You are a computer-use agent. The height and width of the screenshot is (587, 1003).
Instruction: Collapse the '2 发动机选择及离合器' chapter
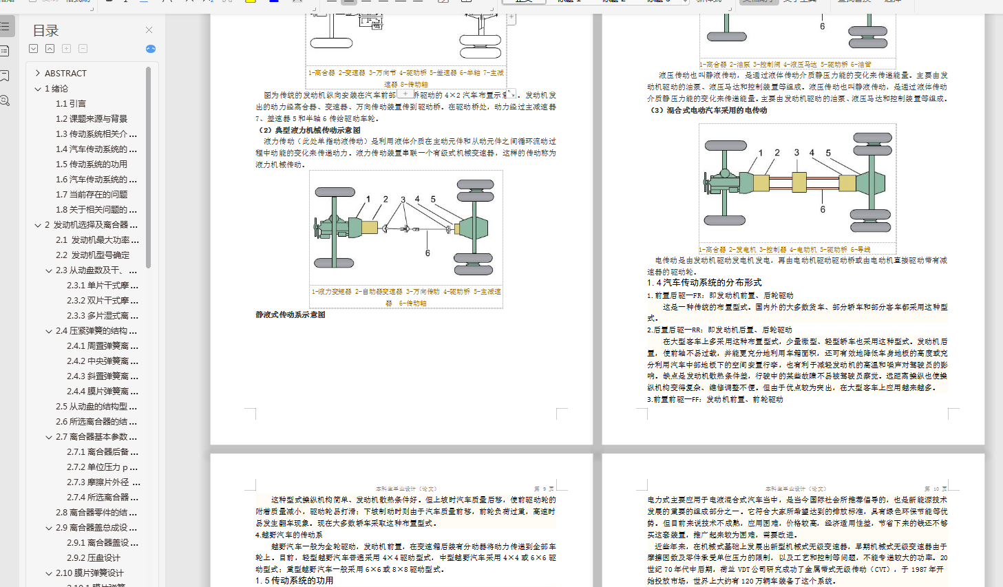tap(38, 225)
